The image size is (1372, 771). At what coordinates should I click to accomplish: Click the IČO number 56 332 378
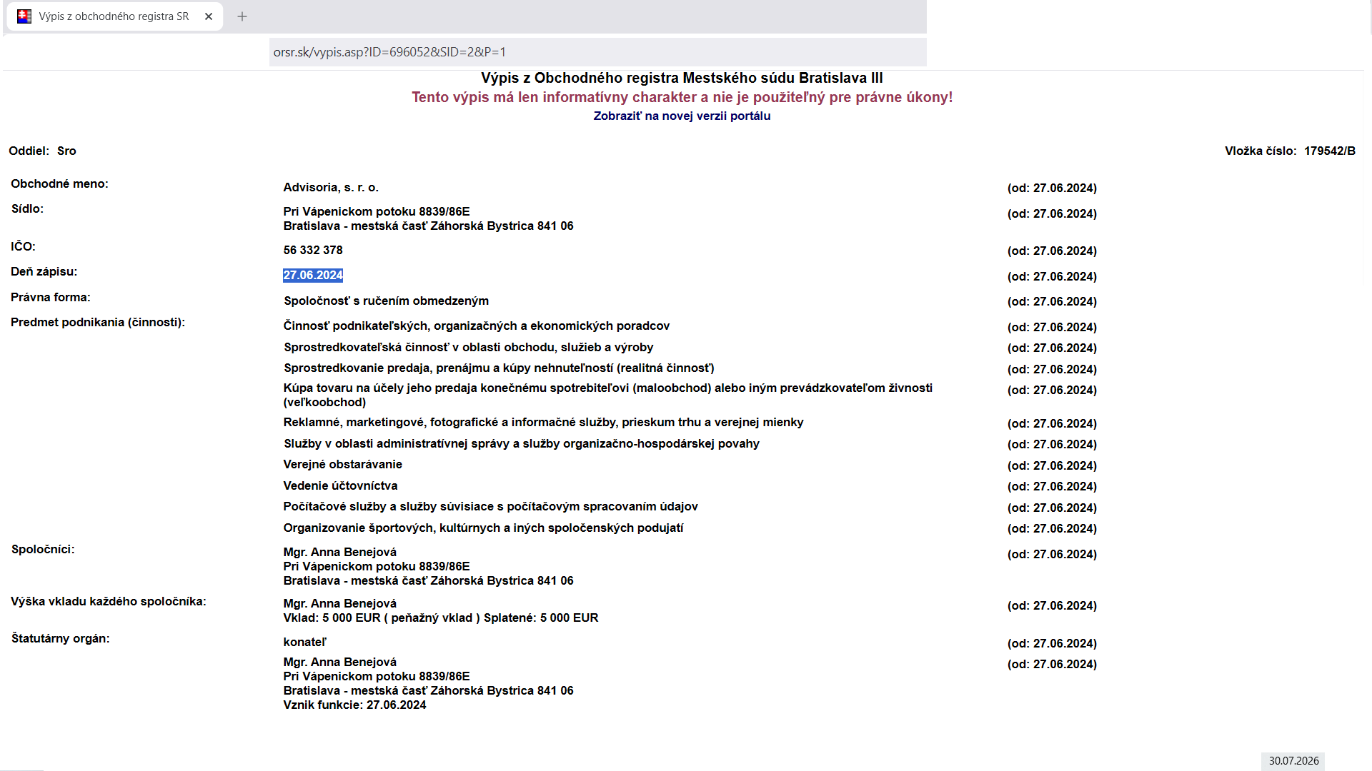click(x=313, y=250)
